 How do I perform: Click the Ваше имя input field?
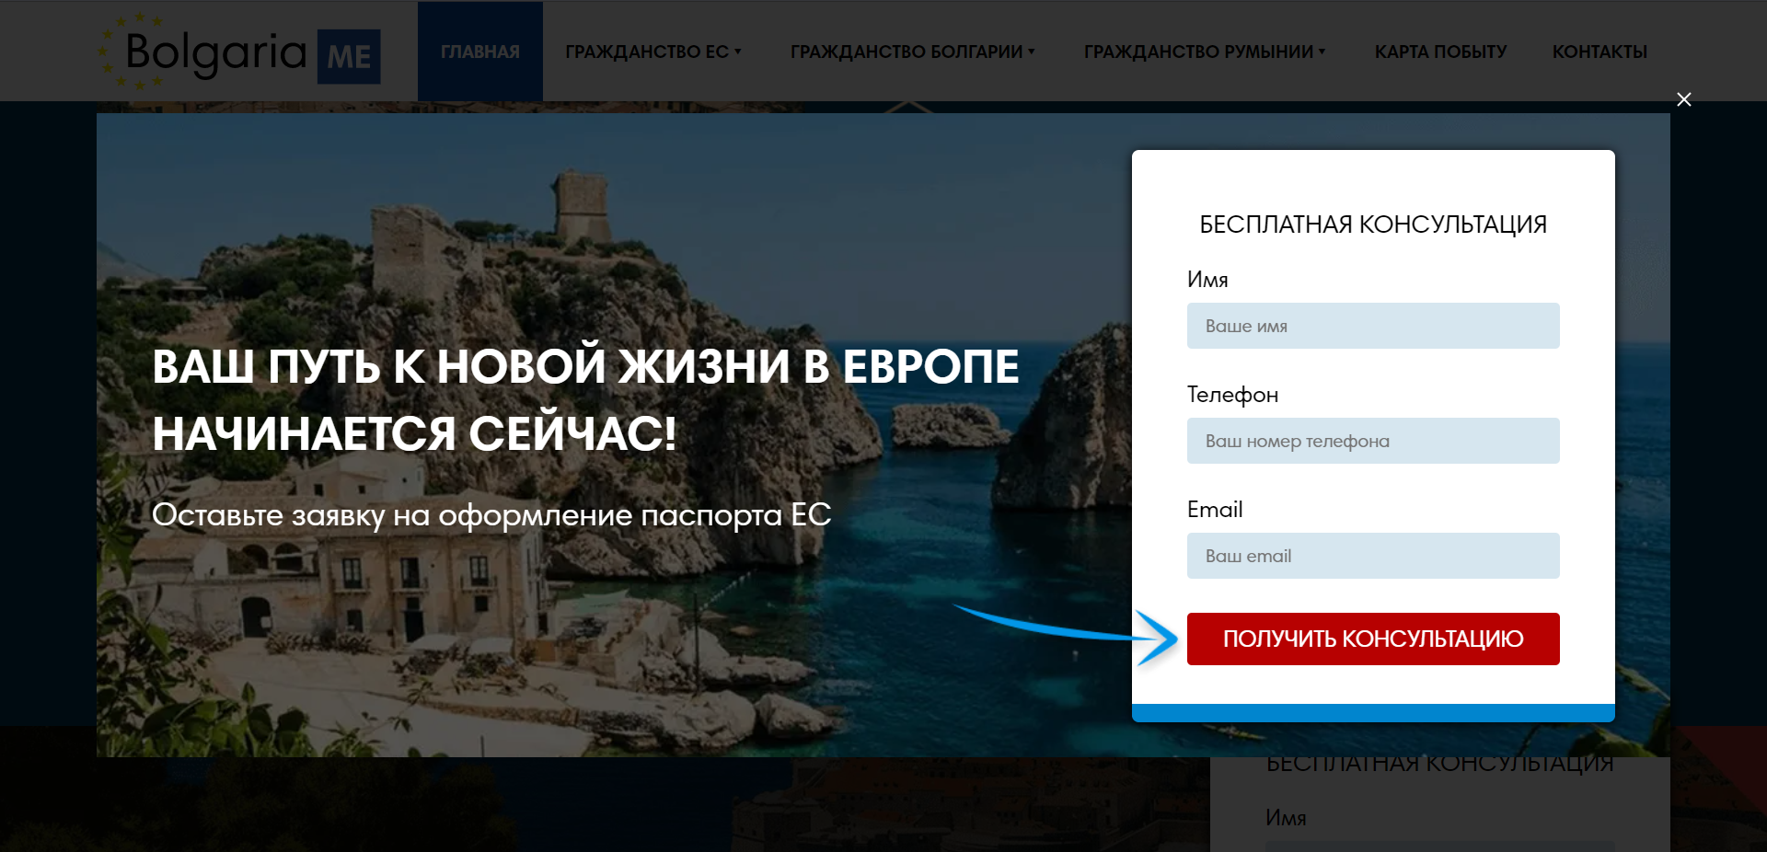coord(1372,325)
